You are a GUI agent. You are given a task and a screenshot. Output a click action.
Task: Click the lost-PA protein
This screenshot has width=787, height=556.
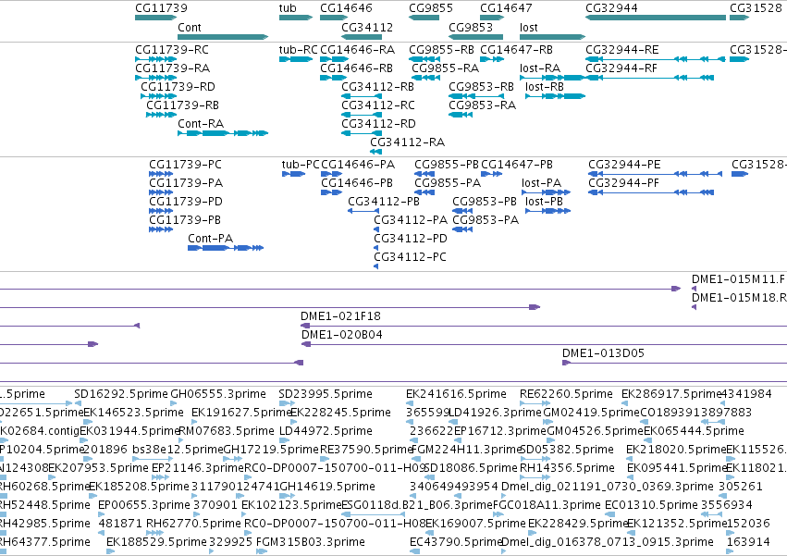point(546,192)
